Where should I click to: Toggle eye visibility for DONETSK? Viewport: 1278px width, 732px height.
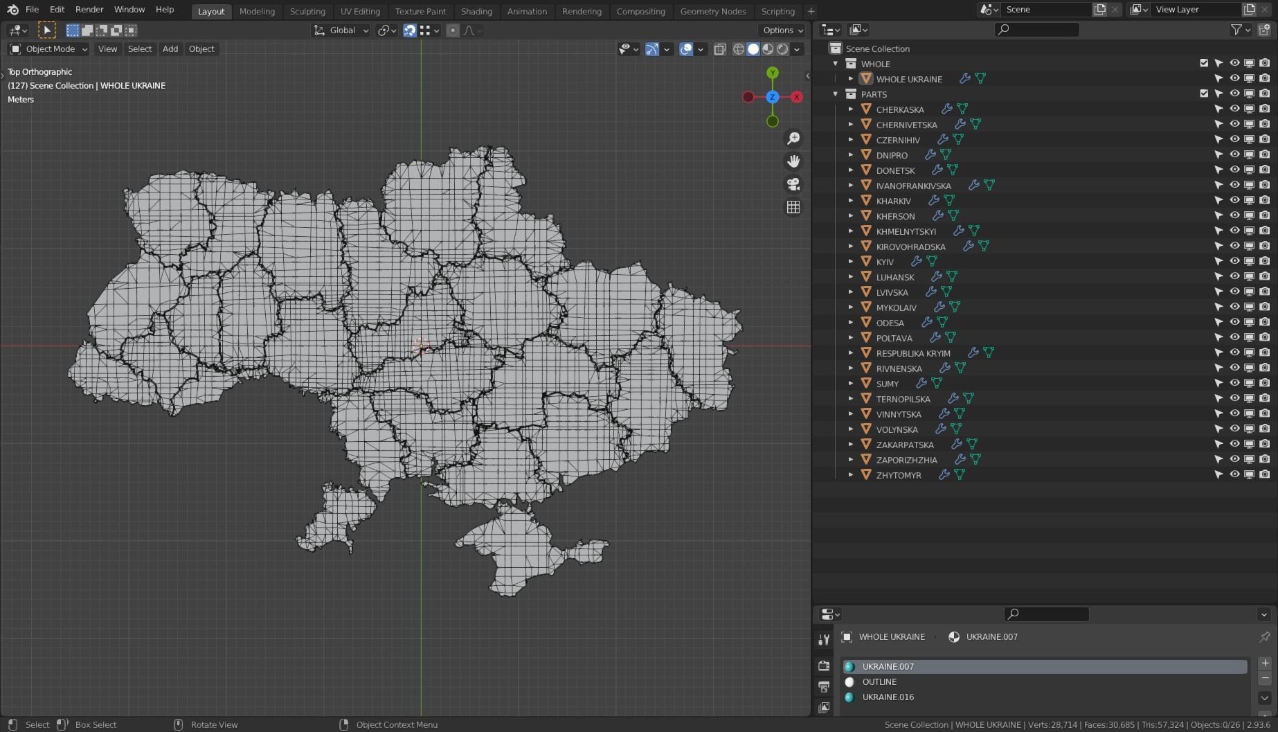click(1234, 170)
